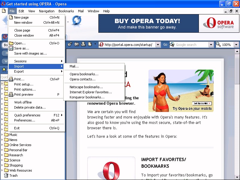Click the BUY OPERA TODAY! banner

[148, 23]
